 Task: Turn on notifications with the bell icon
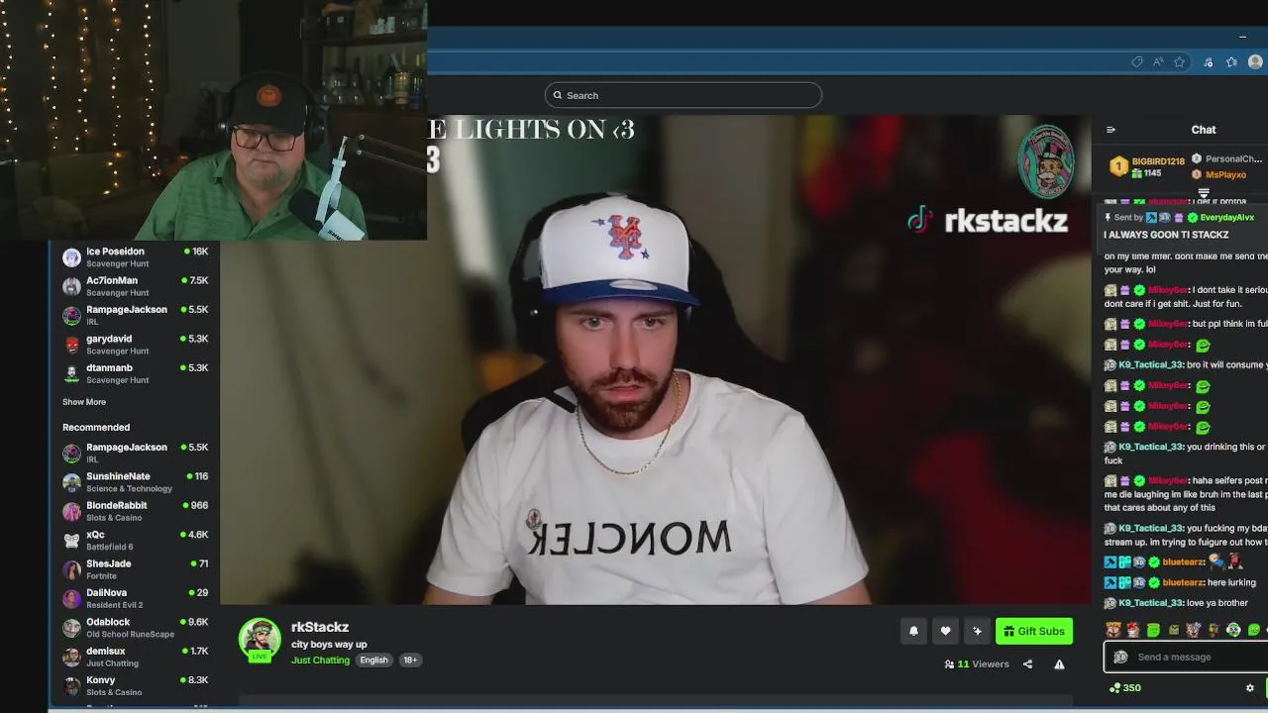[913, 631]
